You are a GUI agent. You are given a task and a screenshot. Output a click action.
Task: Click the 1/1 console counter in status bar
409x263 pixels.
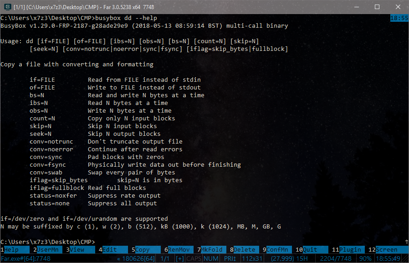(x=165, y=258)
